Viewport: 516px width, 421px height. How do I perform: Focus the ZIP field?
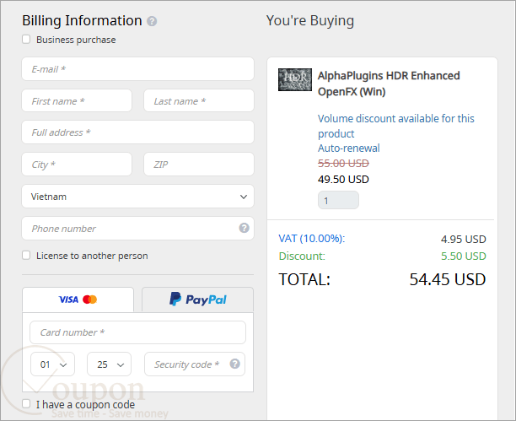tap(199, 164)
